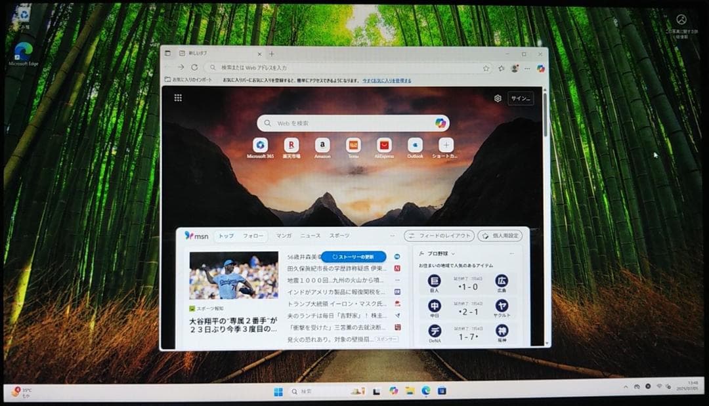709x406 pixels.
Task: Expand the プロ野球 dropdown
Action: [435, 253]
